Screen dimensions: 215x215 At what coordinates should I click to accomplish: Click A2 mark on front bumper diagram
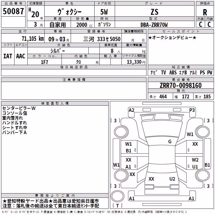pos(131,110)
